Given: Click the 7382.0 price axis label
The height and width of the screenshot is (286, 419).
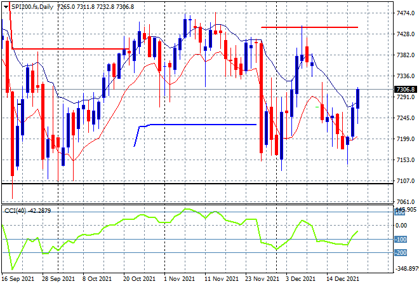Looking at the screenshot, I should (406, 55).
